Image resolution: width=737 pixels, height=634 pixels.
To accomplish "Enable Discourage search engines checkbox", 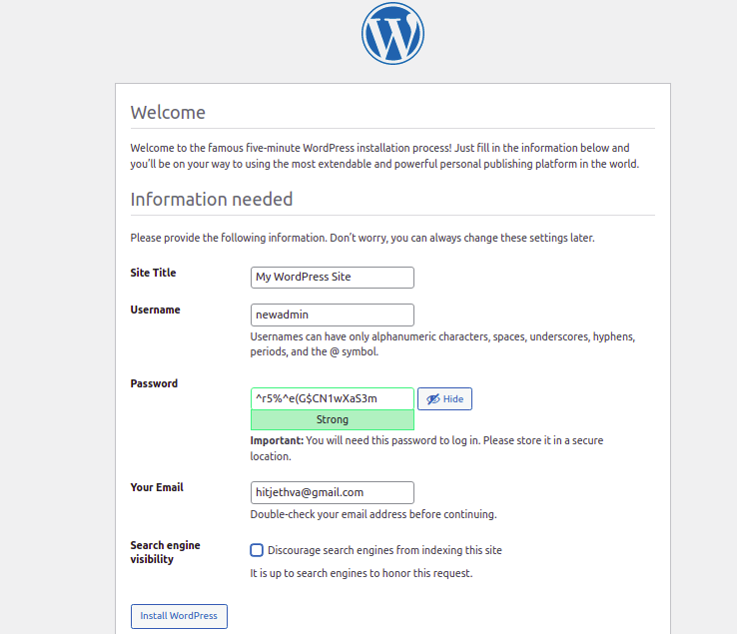I will (x=257, y=550).
